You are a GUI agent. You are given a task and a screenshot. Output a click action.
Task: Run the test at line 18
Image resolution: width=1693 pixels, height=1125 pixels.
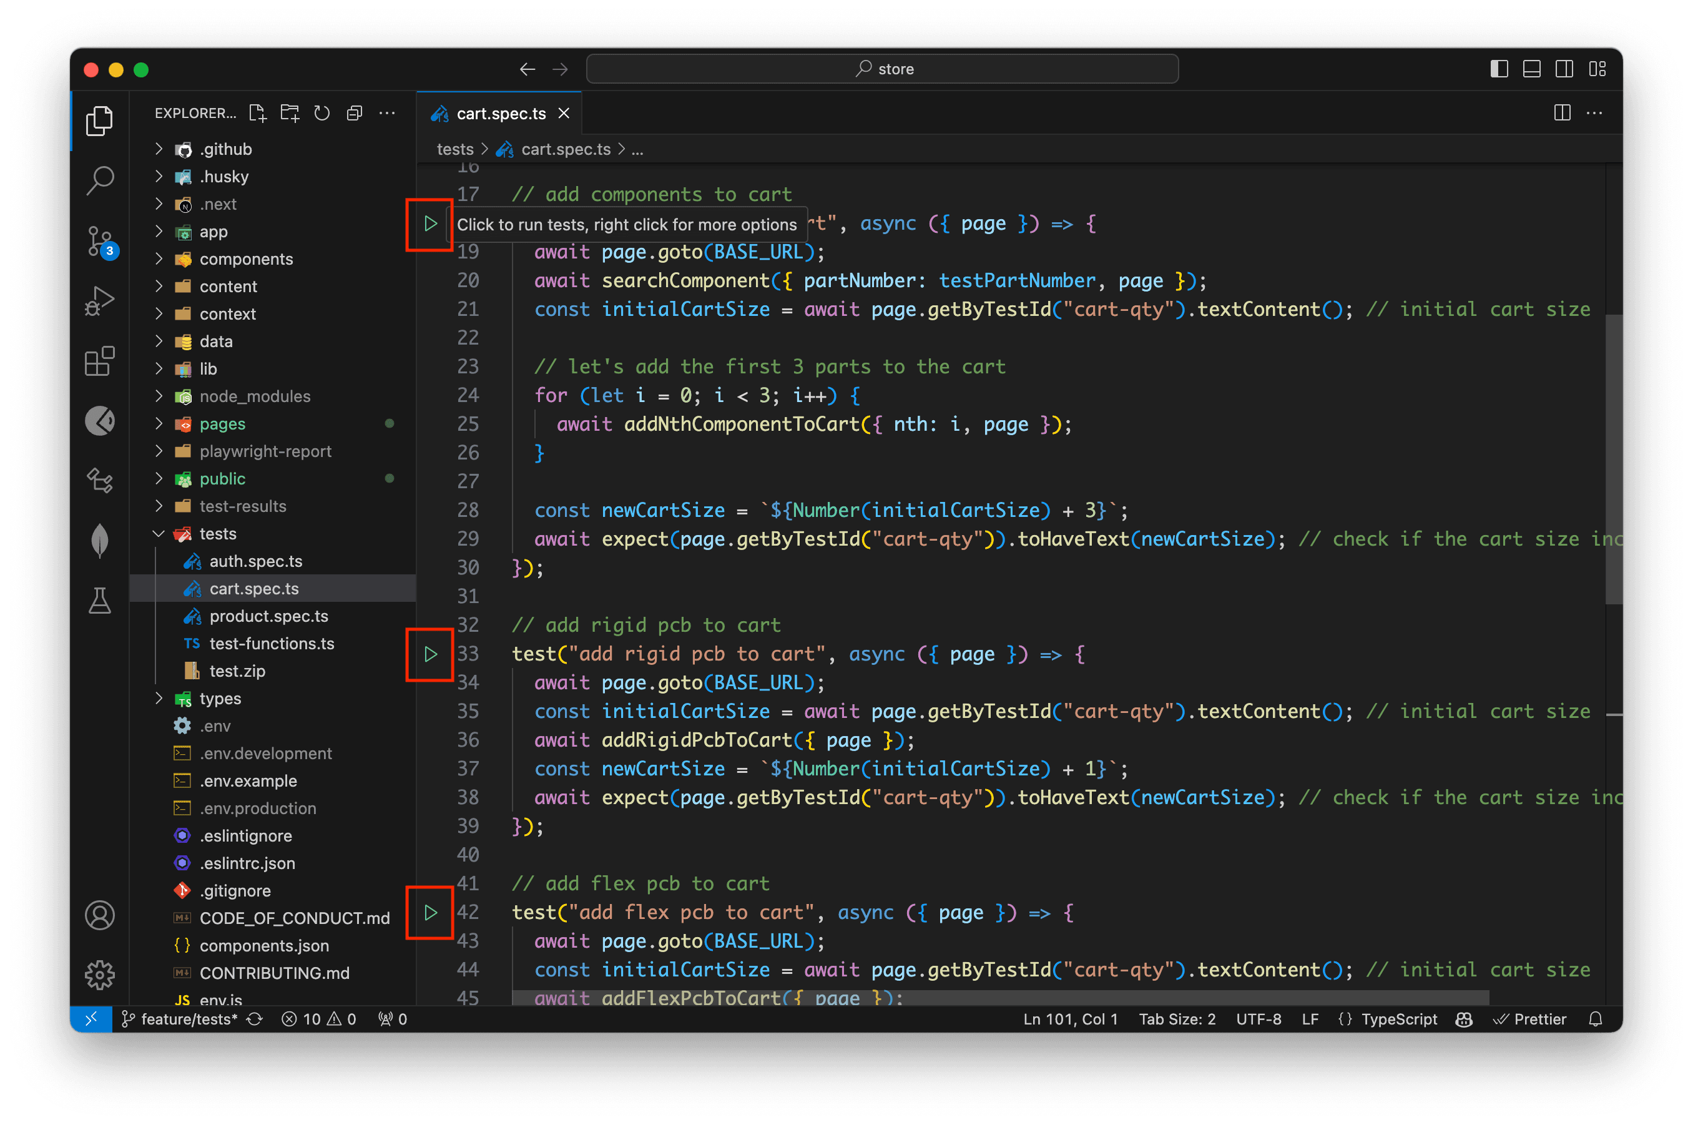[430, 224]
